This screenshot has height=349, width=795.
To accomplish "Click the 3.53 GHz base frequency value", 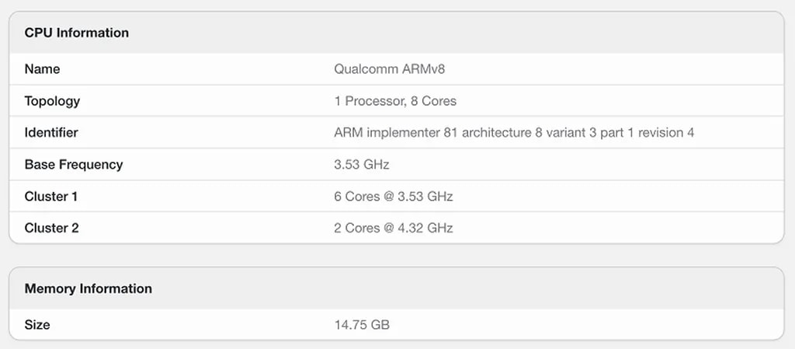I will pyautogui.click(x=361, y=165).
